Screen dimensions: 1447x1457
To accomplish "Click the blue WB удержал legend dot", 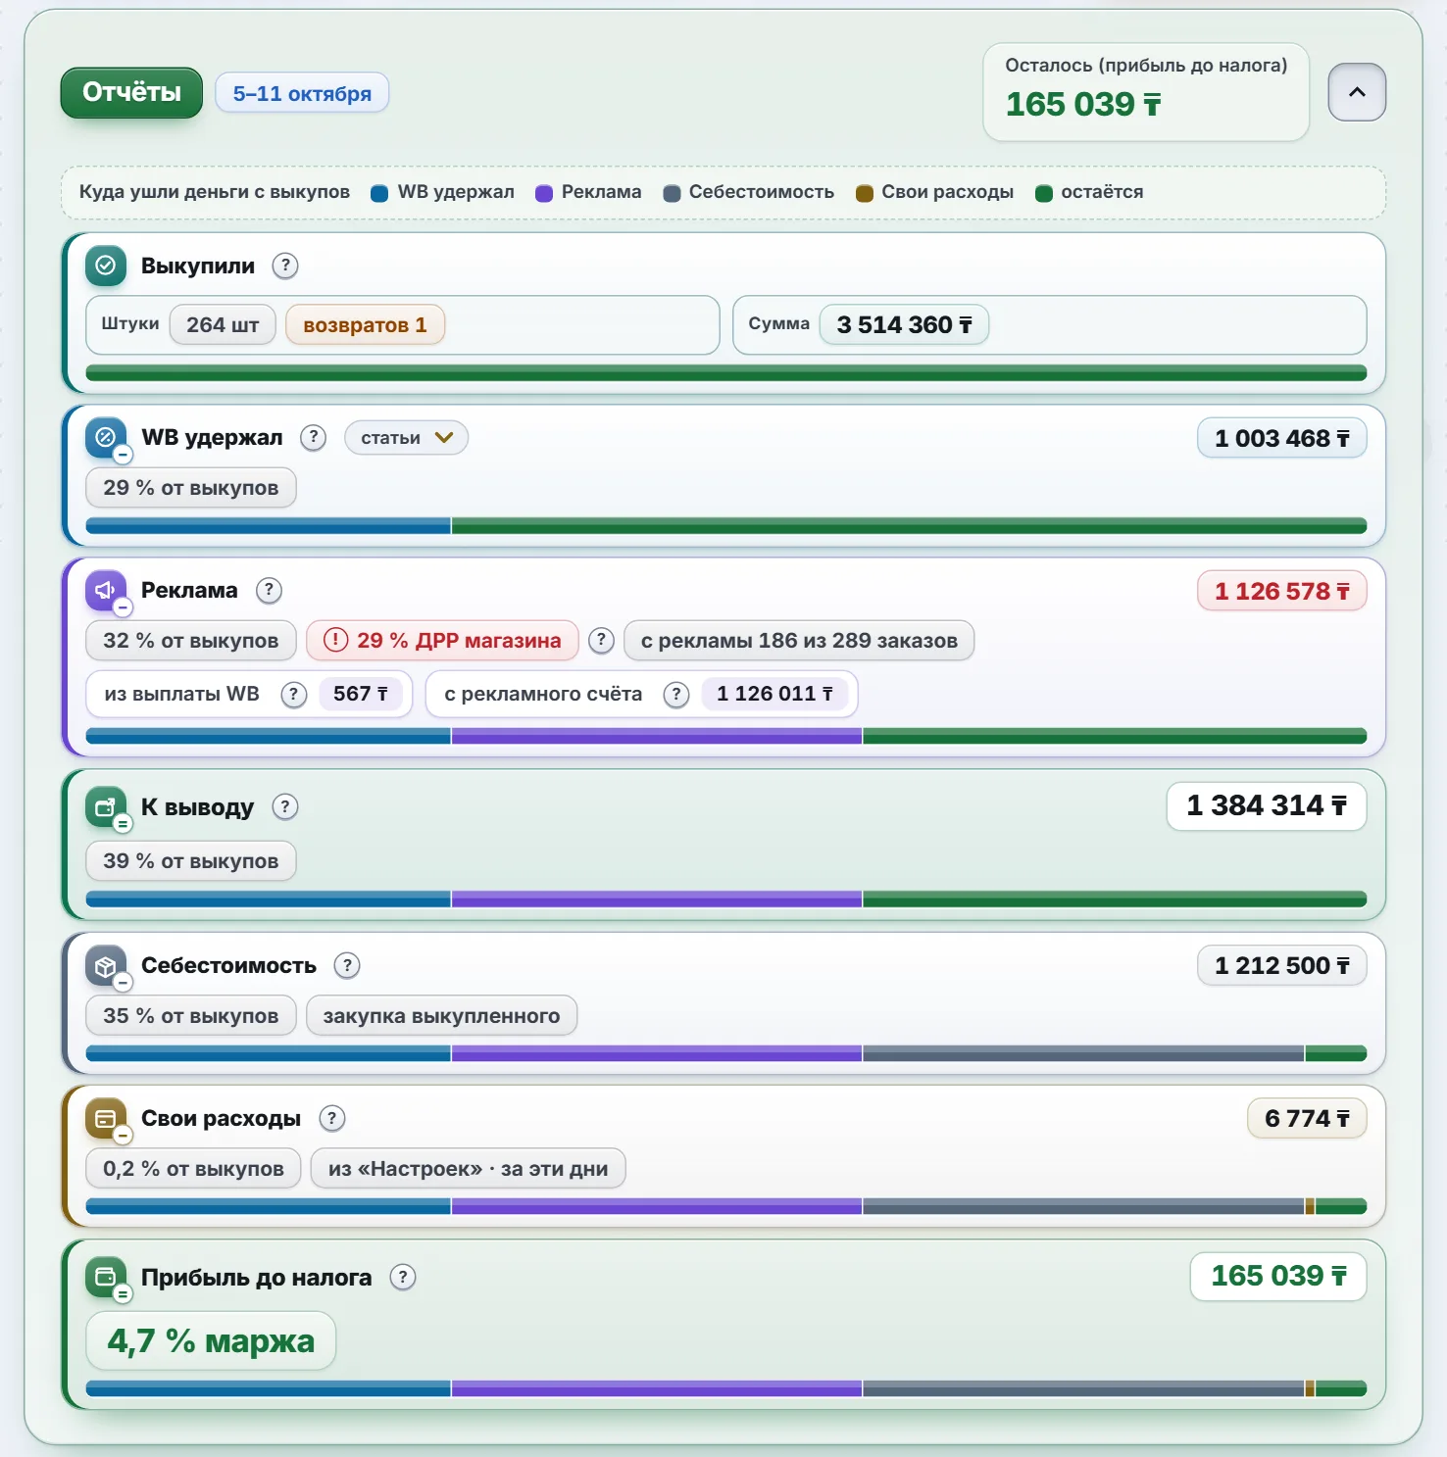I will click(x=379, y=193).
